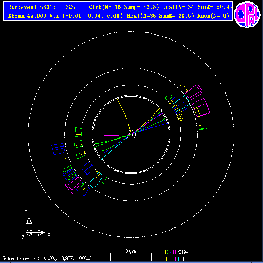Click the cyan calorimeter tower at lower left

click(95, 182)
